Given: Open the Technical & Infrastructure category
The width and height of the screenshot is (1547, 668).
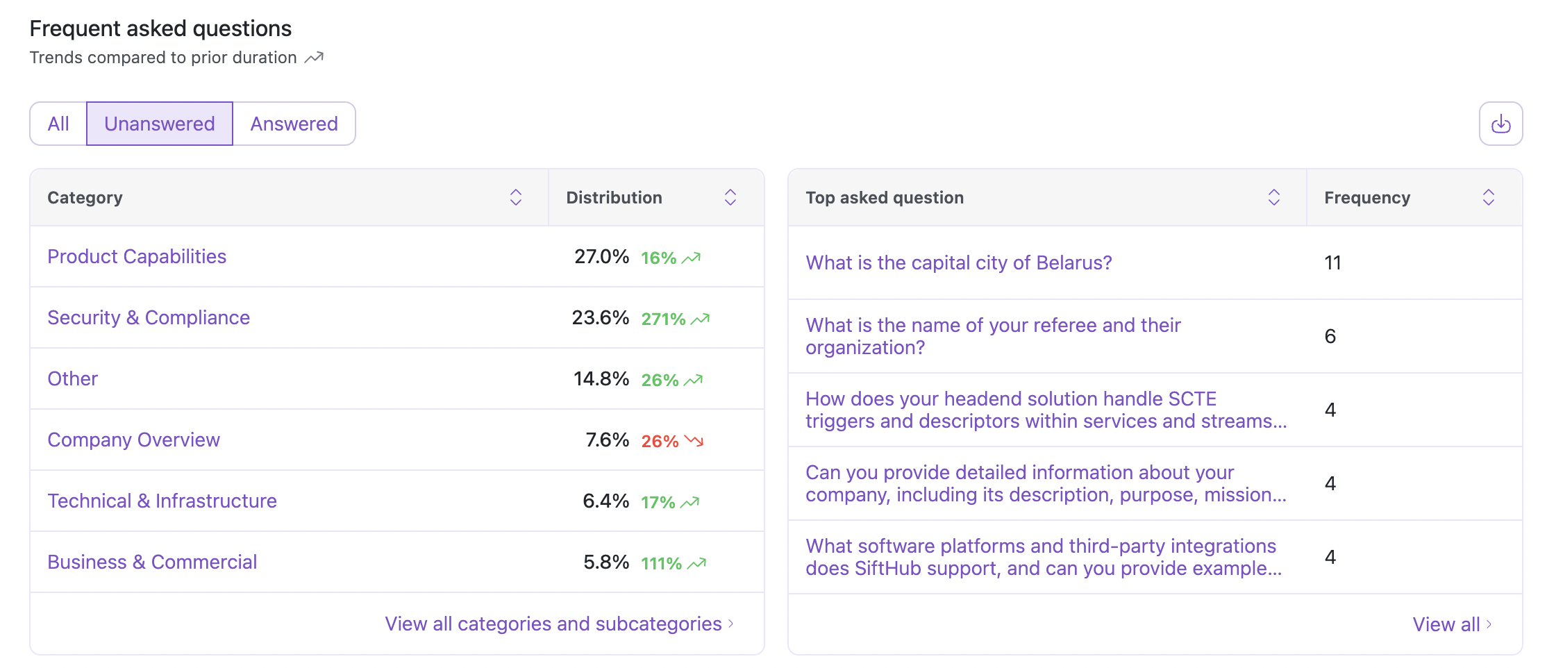Looking at the screenshot, I should coord(162,501).
